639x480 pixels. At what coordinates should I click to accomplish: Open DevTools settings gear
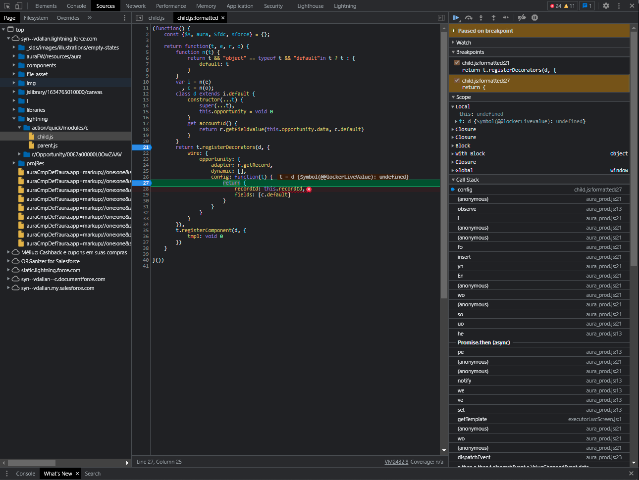606,6
